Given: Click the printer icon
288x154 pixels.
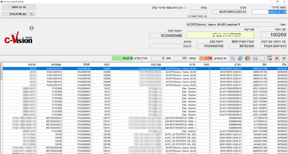Looking at the screenshot, I should pyautogui.click(x=255, y=58).
